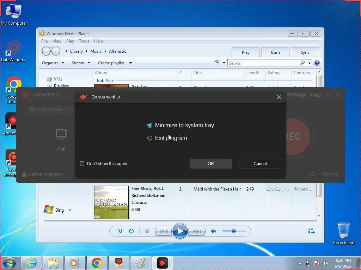
Task: Show hidden tray icons arrow
Action: (x=300, y=263)
